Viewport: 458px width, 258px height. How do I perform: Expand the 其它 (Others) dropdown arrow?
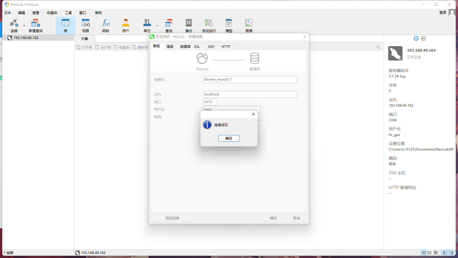(x=157, y=26)
